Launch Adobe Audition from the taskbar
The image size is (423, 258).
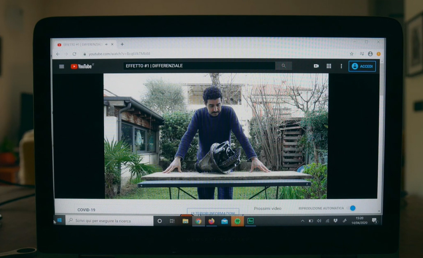[250, 221]
